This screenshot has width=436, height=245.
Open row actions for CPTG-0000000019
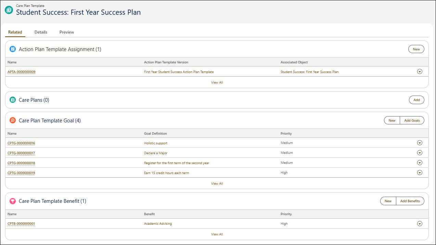pyautogui.click(x=420, y=172)
